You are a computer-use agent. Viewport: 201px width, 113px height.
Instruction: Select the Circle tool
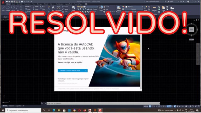coord(13,8)
